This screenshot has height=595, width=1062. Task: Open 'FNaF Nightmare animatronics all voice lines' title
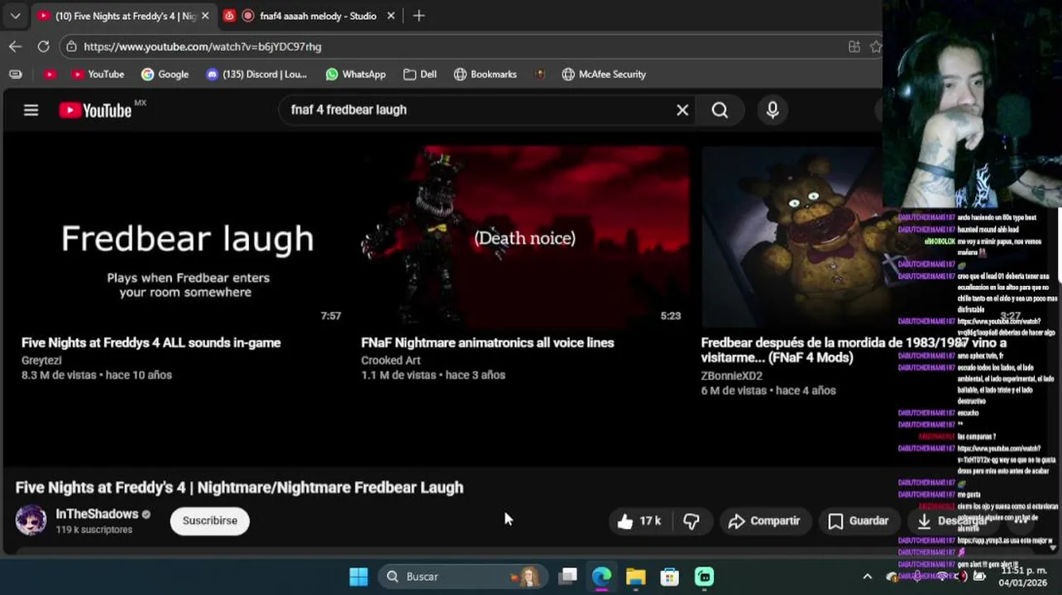click(x=487, y=342)
